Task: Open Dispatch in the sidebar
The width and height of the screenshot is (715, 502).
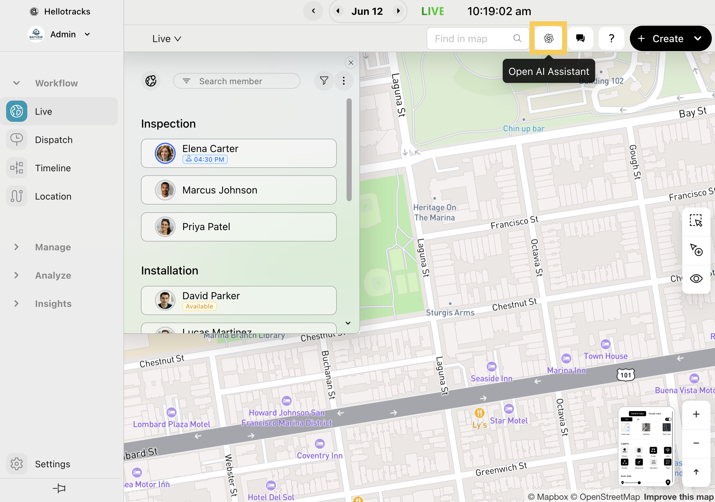Action: [59, 139]
